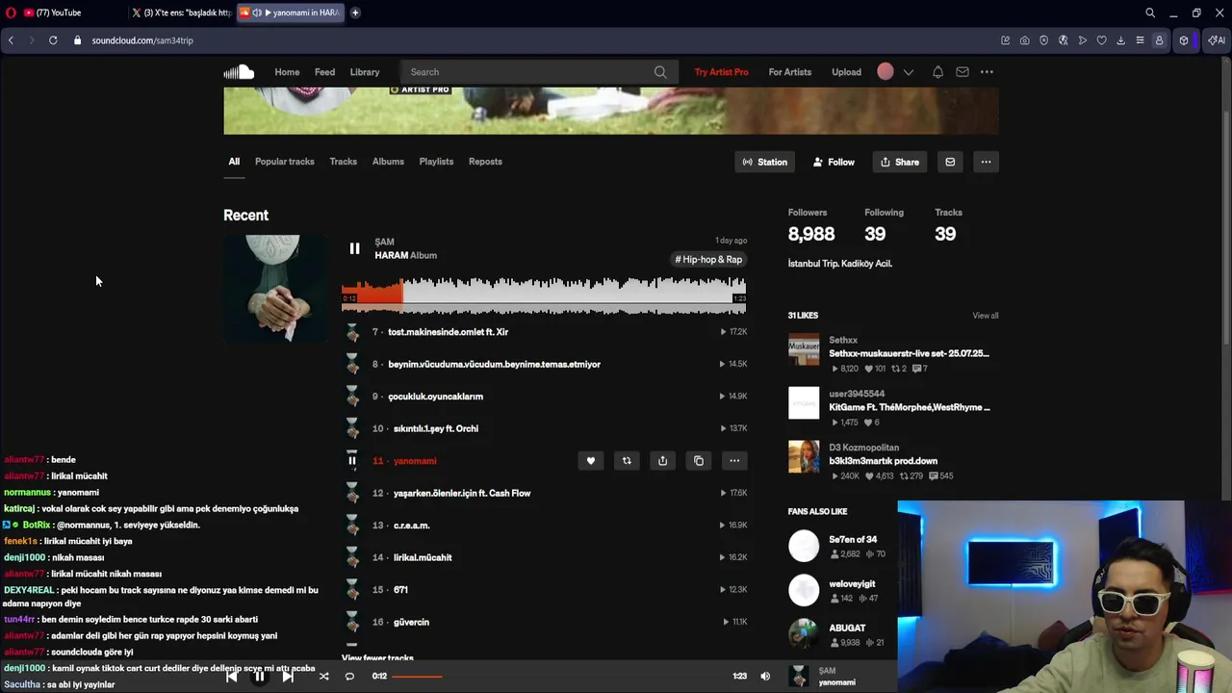1232x693 pixels.
Task: Collapse list with View fewer tracks
Action: tap(377, 658)
